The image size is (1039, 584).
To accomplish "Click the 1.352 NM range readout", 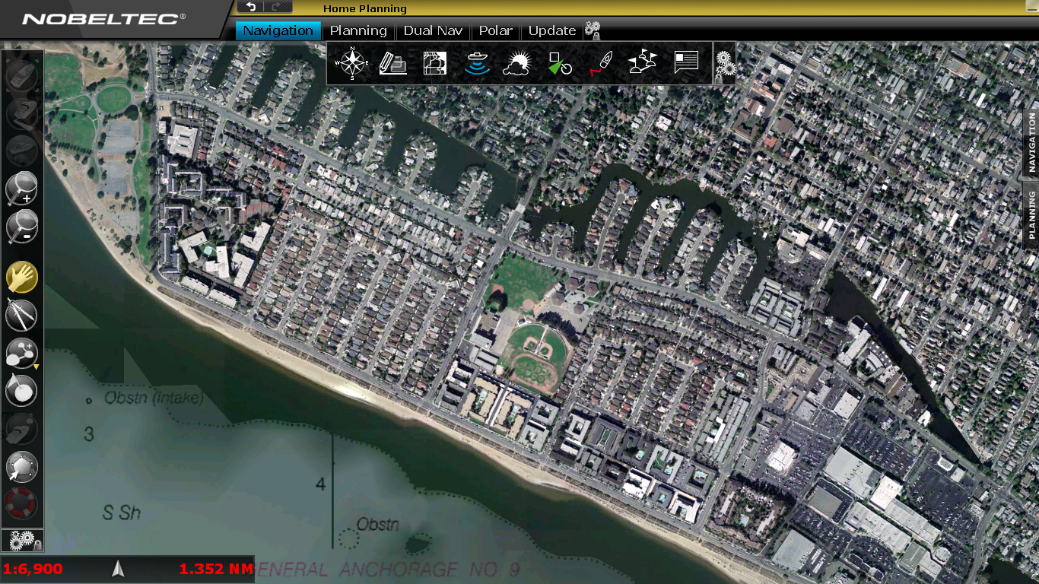I will tap(216, 569).
